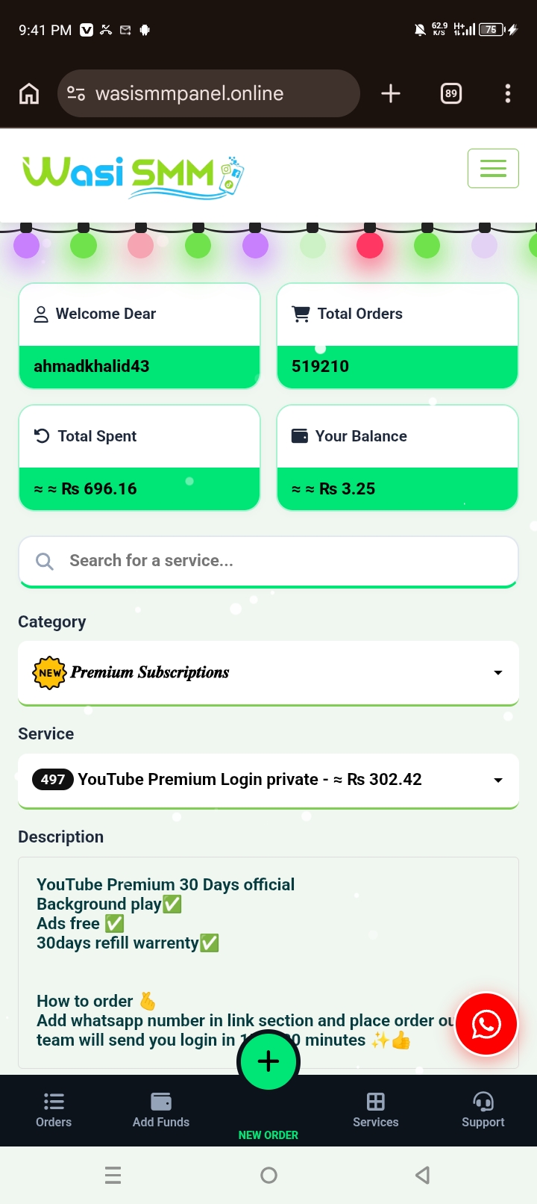The height and width of the screenshot is (1204, 537).
Task: Switch to the Services tab
Action: pos(376,1111)
